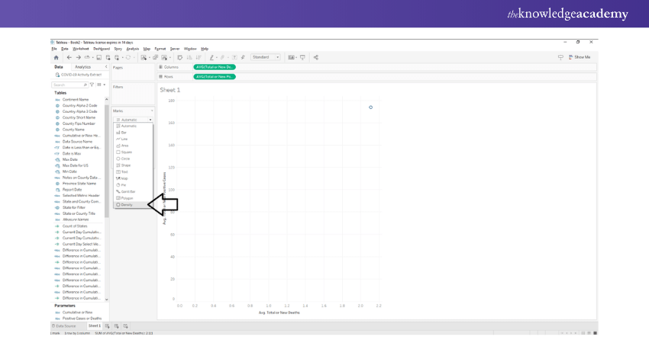Click the AVG pill on Columns shelf

(x=215, y=67)
